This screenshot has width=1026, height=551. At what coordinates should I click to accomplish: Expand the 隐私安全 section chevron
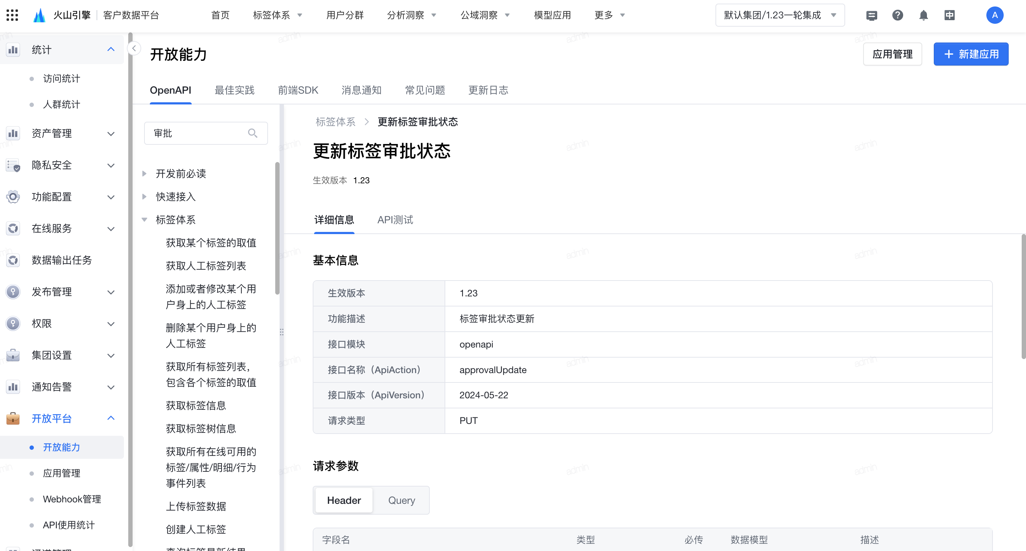[x=111, y=165]
